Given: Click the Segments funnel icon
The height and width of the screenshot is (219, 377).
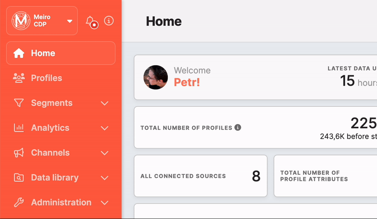Looking at the screenshot, I should click(x=19, y=103).
